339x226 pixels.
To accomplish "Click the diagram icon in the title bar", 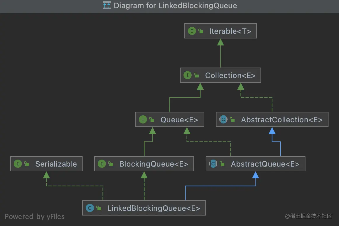I will pos(107,5).
